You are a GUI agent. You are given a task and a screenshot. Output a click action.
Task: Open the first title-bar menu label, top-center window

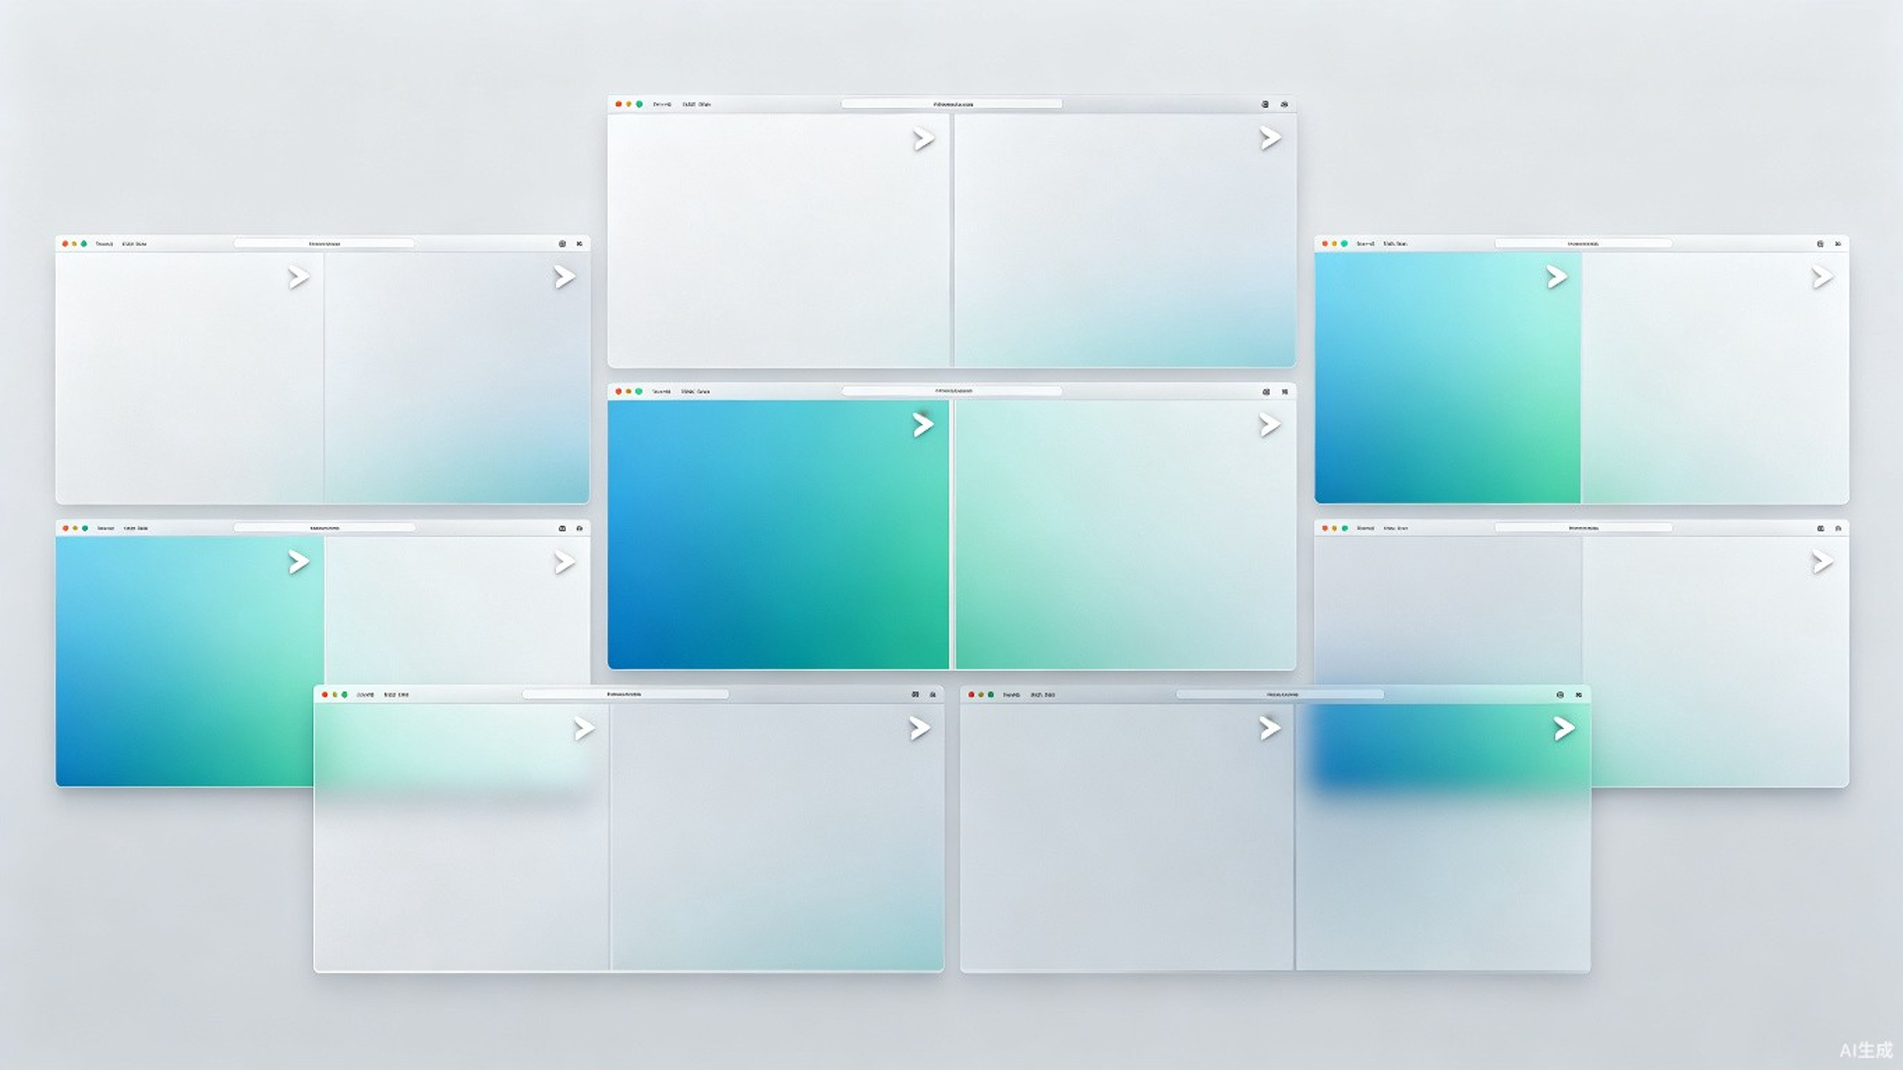(662, 104)
